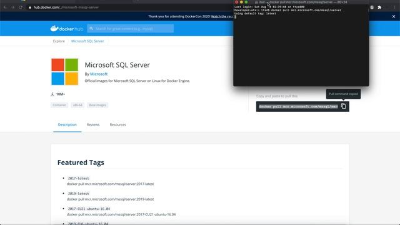Select the 2017-CU21-ubuntu-16.04 tag name
The height and width of the screenshot is (225, 400).
click(89, 209)
